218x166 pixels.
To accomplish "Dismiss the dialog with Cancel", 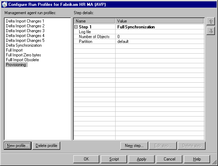I will tap(169, 159).
